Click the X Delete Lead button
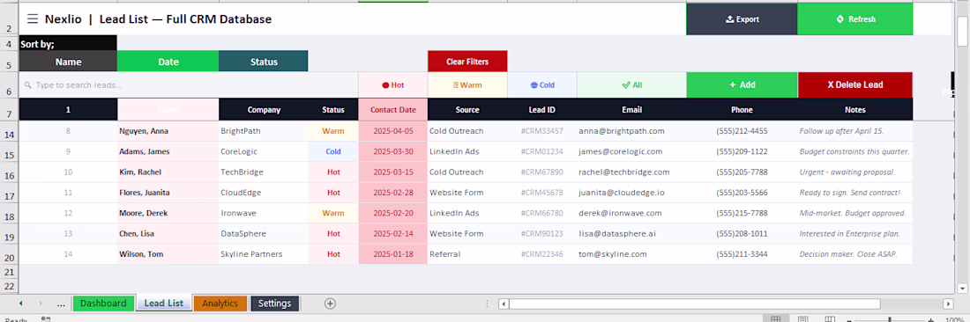This screenshot has height=322, width=970. tap(855, 85)
